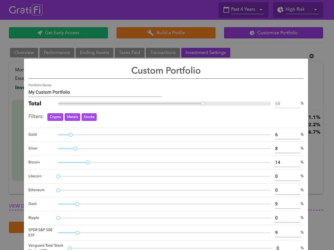
Task: Click the Bitcoin row label
Action: (34, 162)
